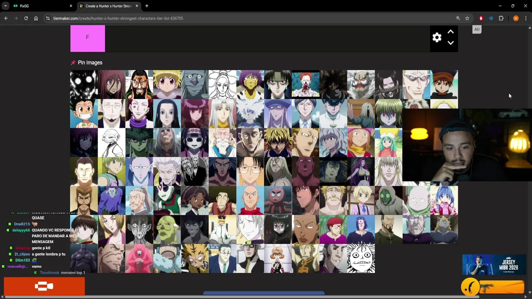
Task: Pick the green-helmeted Meruem thumbnail
Action: pos(139,142)
